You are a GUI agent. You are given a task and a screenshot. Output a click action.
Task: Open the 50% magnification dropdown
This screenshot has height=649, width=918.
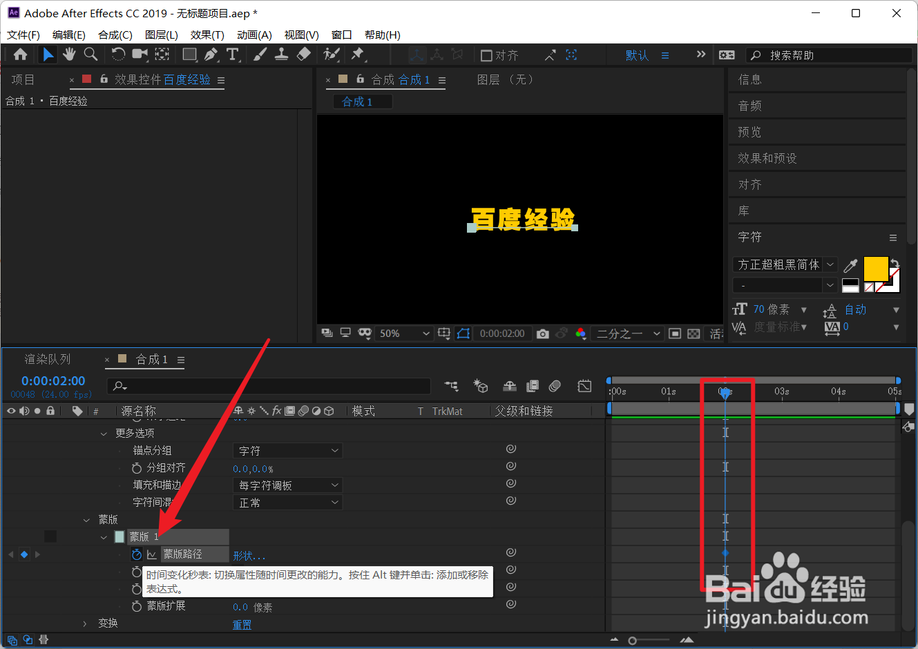click(405, 333)
